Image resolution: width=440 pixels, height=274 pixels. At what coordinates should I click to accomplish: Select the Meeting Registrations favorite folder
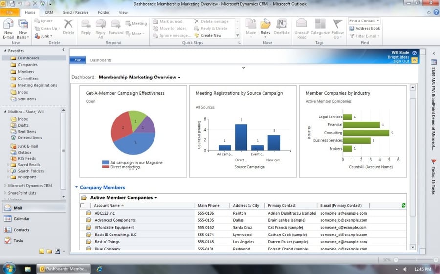pos(37,85)
